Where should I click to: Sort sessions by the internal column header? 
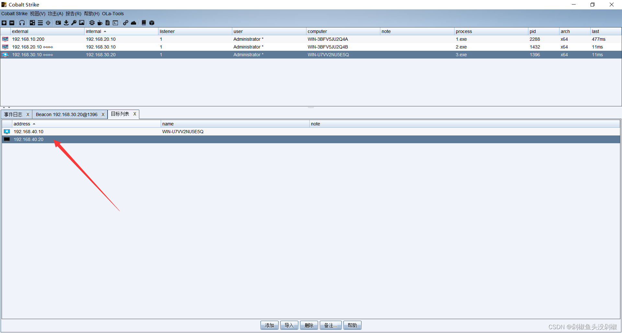[121, 31]
